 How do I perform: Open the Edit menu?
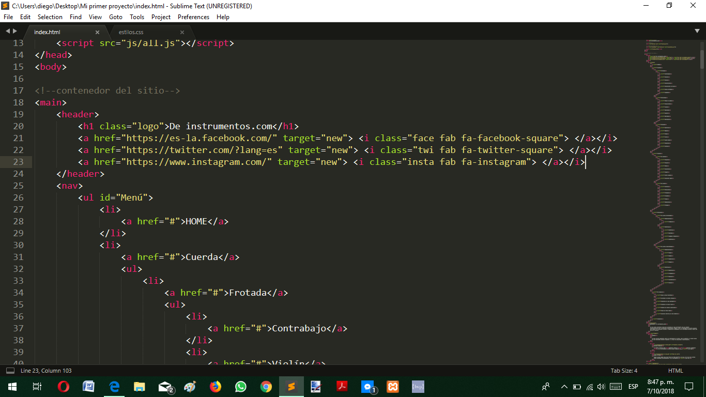pos(25,17)
